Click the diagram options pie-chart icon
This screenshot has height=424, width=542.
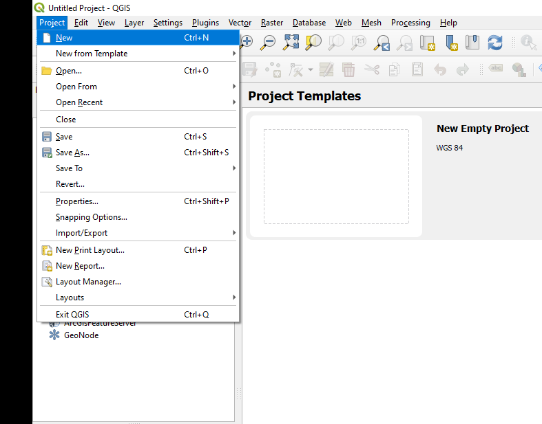click(x=519, y=69)
